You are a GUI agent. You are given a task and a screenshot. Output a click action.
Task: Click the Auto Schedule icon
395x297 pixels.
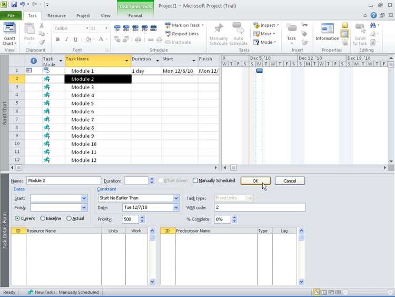[238, 33]
